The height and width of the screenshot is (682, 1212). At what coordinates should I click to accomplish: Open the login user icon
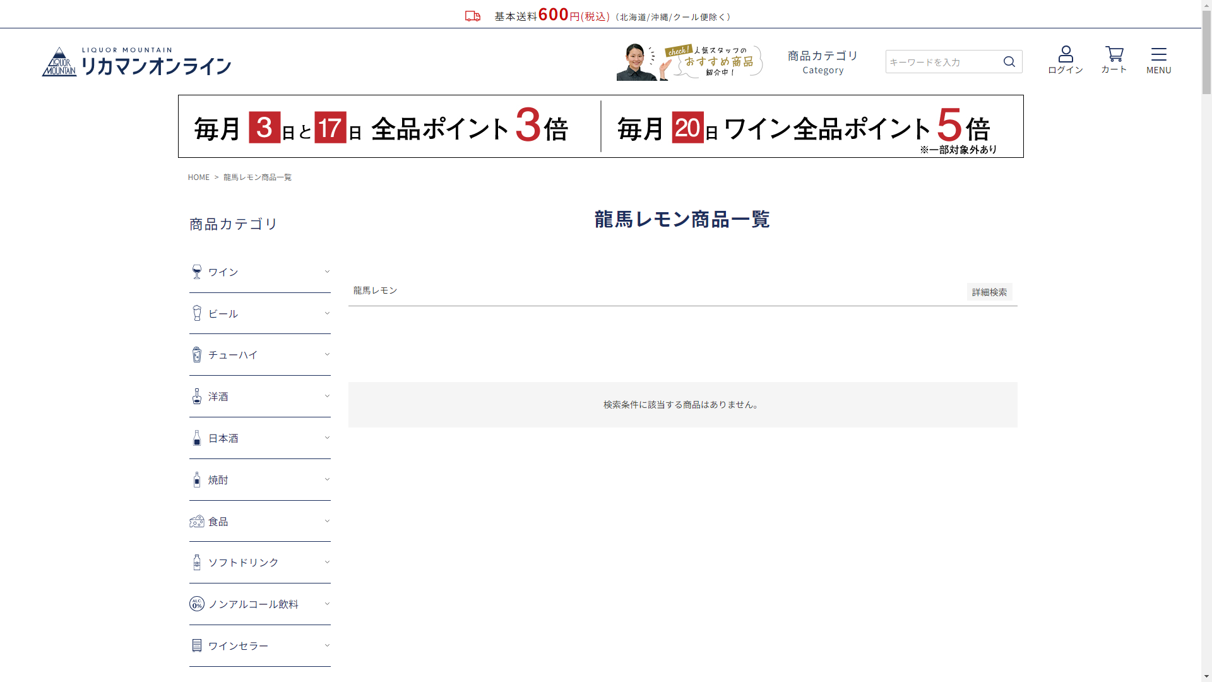click(x=1066, y=54)
